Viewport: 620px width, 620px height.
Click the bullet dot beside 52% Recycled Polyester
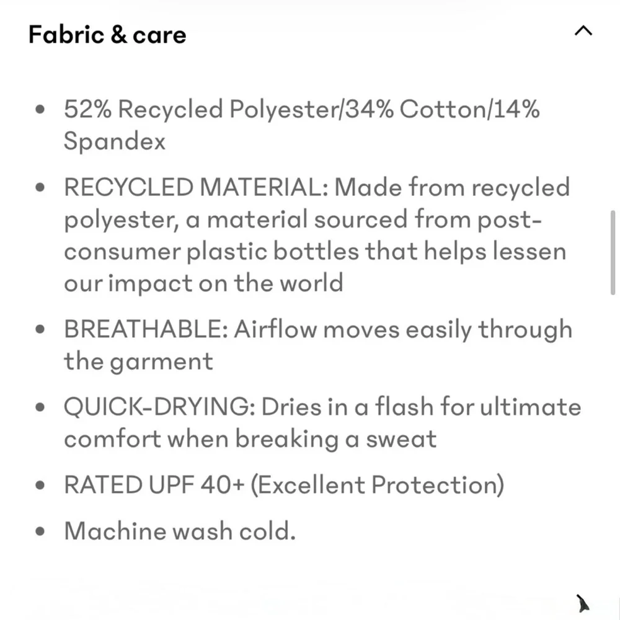pos(41,111)
